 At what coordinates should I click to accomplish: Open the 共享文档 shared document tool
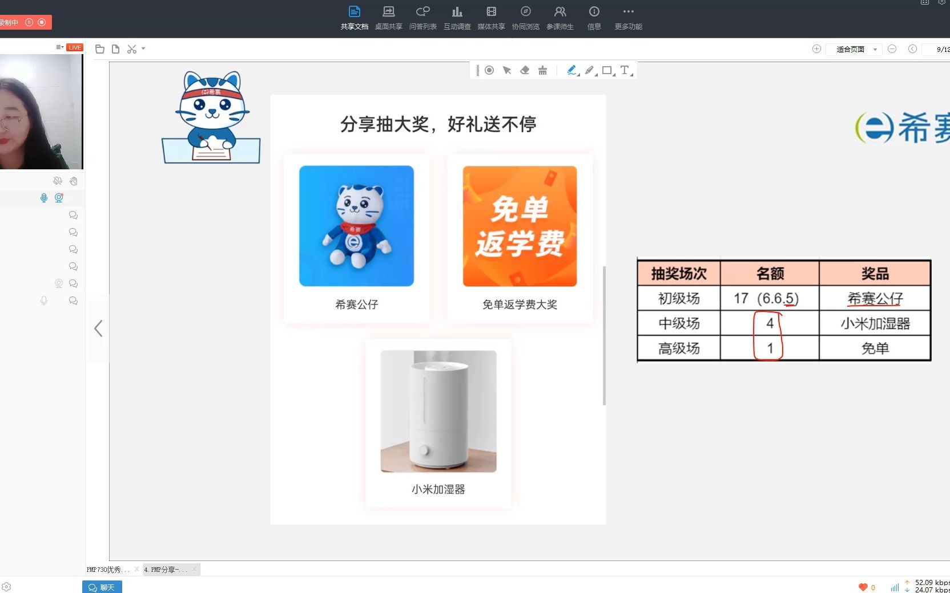tap(354, 18)
